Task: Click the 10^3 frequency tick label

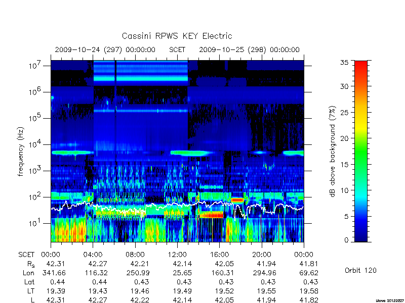Action: click(x=35, y=171)
